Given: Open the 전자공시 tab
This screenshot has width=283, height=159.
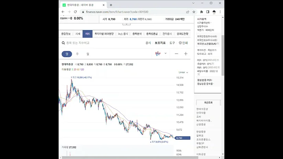Looking at the screenshot, I should 167,34.
